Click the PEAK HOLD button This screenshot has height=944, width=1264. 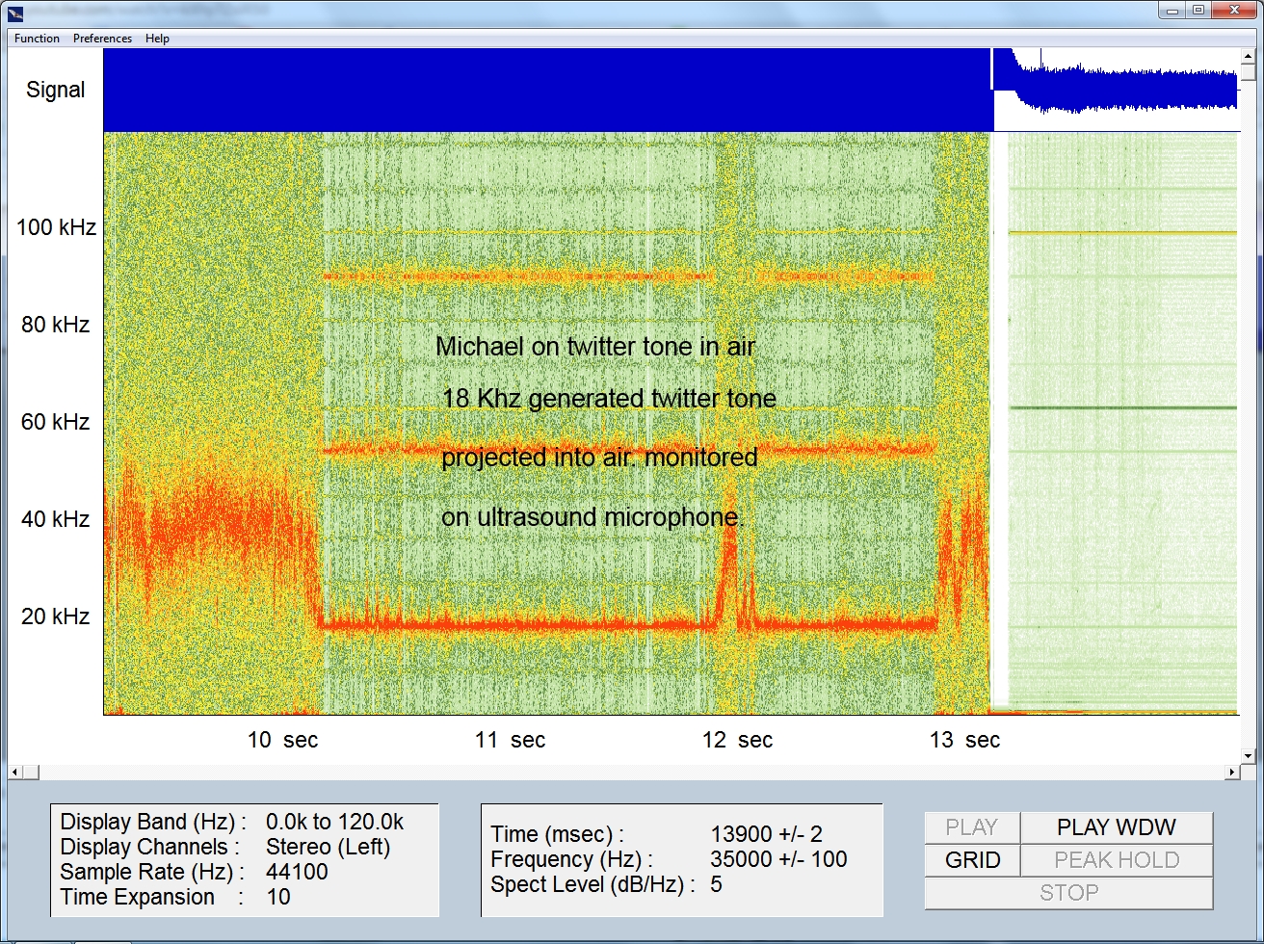point(1116,860)
